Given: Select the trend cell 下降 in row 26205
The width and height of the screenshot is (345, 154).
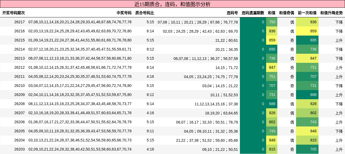Looking at the screenshot, I should pyautogui.click(x=339, y=131).
